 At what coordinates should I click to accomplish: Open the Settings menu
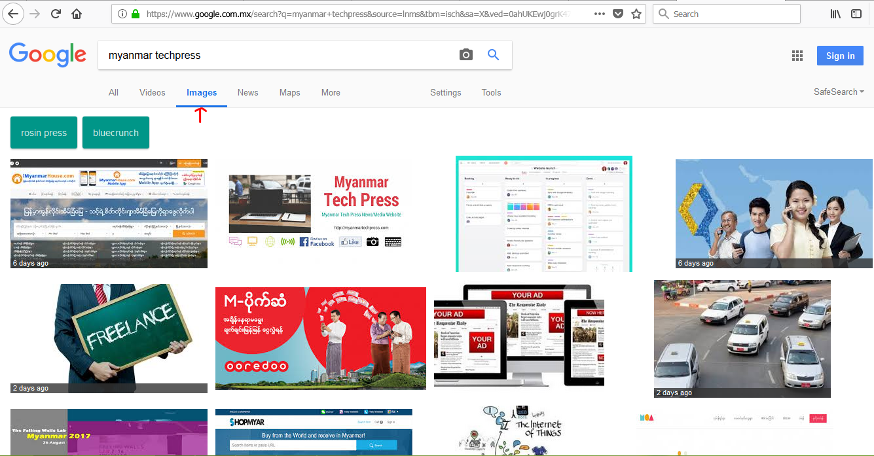446,92
